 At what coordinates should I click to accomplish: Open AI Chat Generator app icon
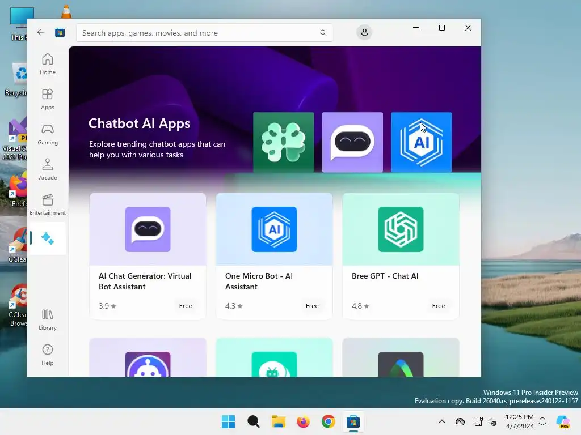coord(148,229)
